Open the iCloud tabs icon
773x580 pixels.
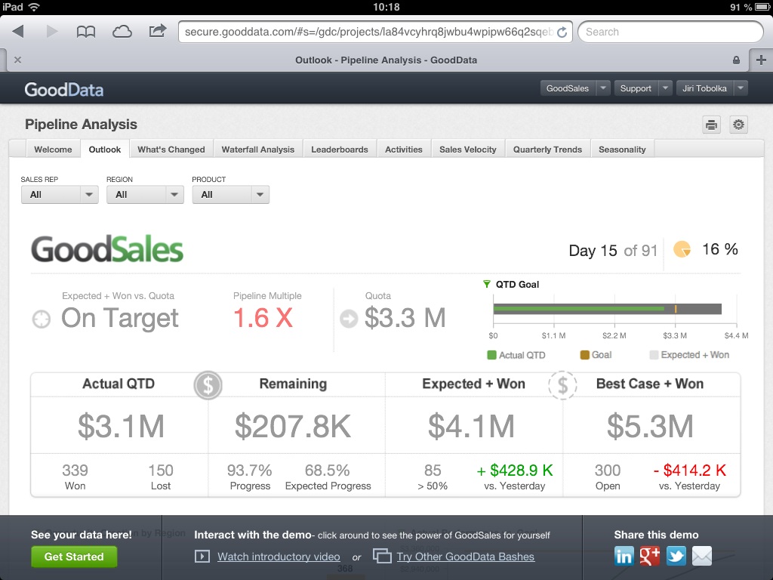[x=122, y=32]
